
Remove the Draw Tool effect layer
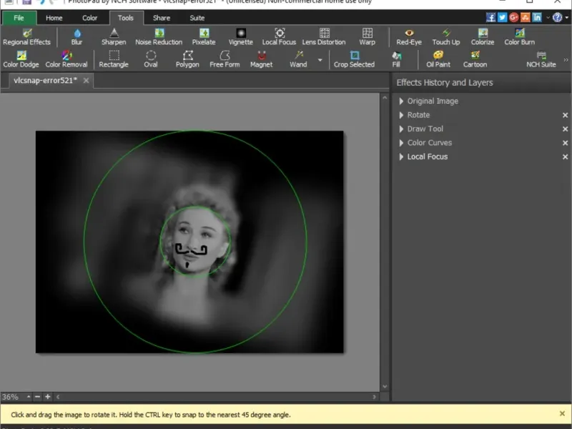[565, 129]
